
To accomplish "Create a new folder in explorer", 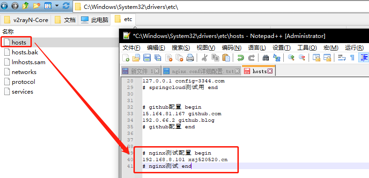I will click(x=37, y=6).
